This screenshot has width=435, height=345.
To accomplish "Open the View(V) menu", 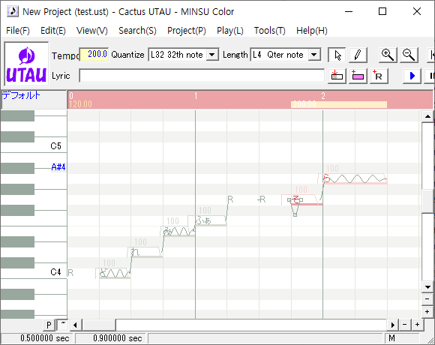I will click(91, 31).
